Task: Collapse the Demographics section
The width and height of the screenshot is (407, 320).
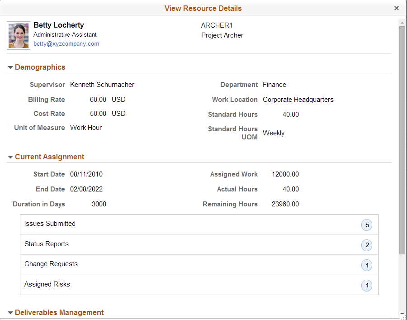Action: click(x=10, y=67)
